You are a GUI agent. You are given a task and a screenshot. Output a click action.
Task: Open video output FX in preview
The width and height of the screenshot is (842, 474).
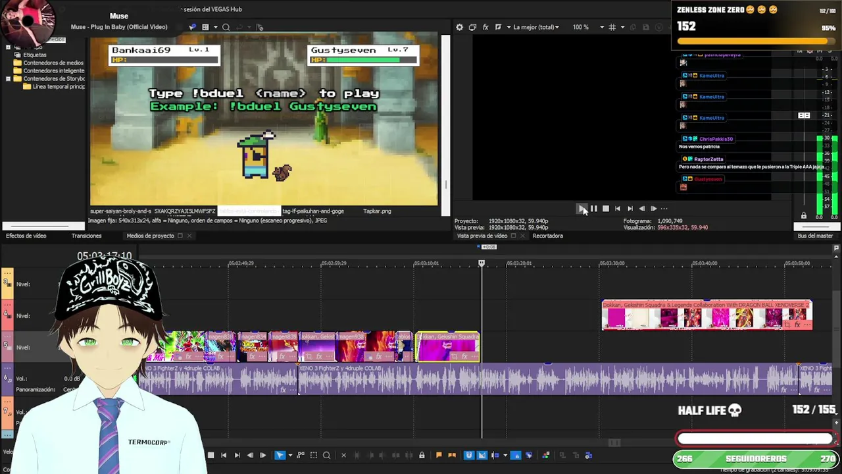pyautogui.click(x=485, y=27)
